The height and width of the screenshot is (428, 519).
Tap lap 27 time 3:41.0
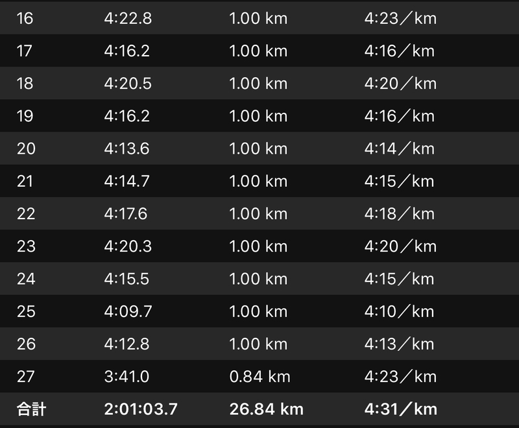[x=127, y=377]
